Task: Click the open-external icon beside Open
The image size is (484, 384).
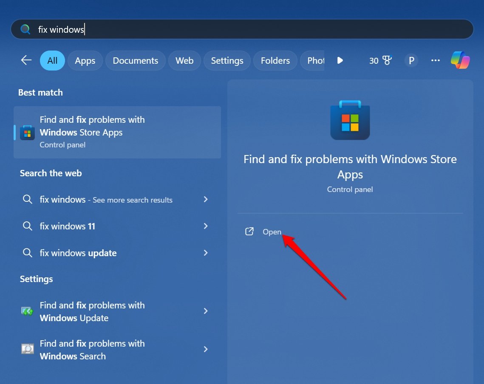Action: click(249, 232)
